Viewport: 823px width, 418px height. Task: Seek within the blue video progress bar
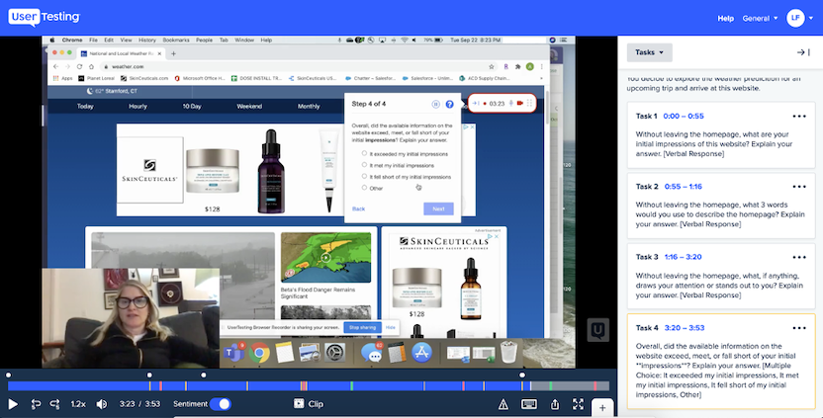point(269,386)
